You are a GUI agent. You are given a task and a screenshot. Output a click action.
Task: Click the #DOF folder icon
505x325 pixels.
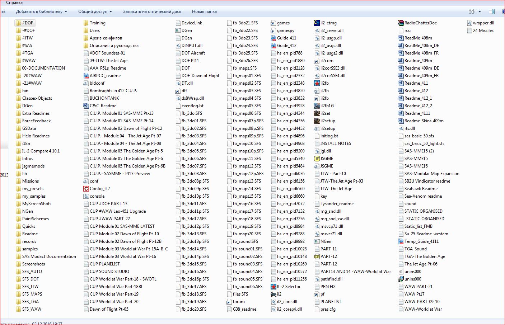click(x=18, y=23)
